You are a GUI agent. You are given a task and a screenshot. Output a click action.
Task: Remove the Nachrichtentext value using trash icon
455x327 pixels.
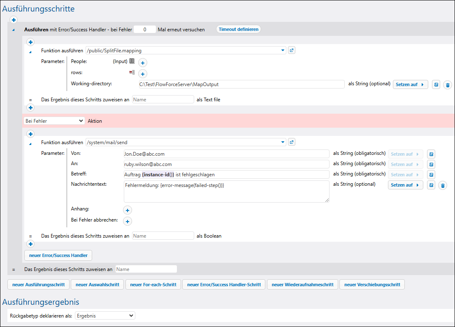click(442, 185)
